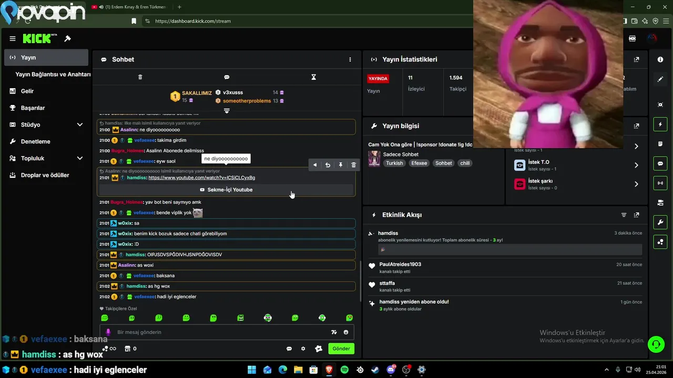Toggle the capture frame icon in right sidebar

click(660, 104)
